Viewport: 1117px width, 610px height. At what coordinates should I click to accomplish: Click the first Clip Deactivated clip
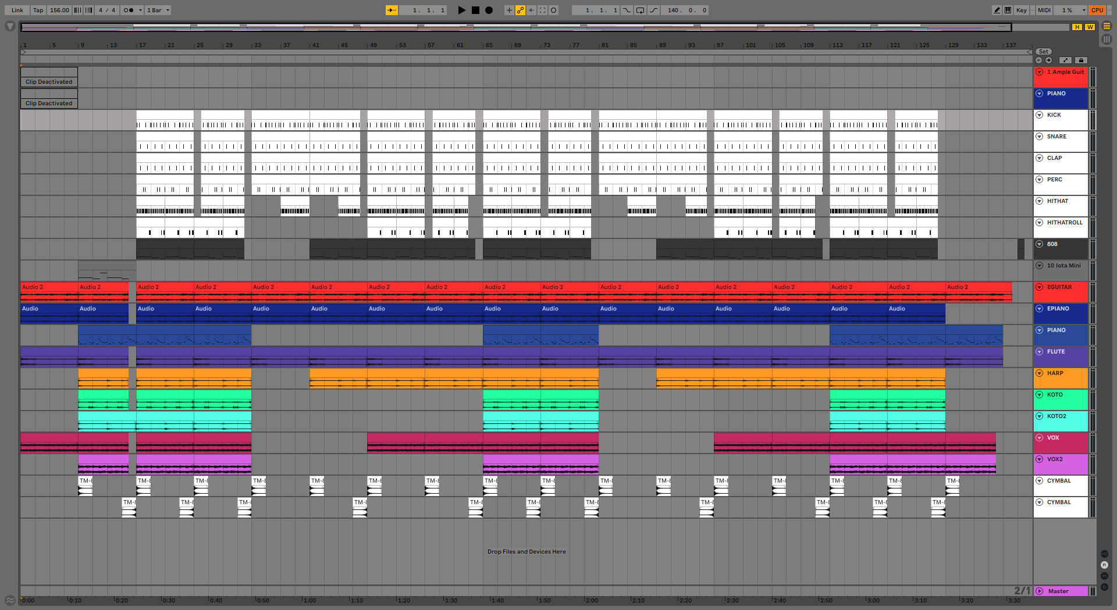coord(49,77)
